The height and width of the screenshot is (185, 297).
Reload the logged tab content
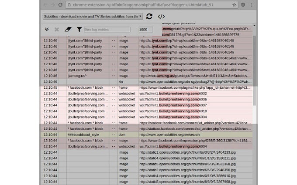pos(149,17)
